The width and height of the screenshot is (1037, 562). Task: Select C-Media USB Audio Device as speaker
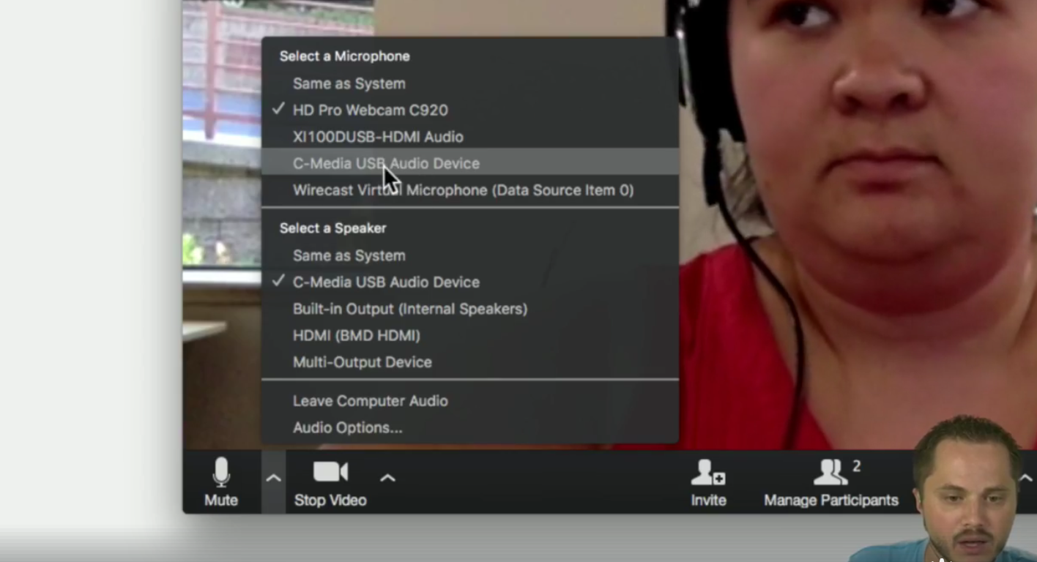pos(386,282)
